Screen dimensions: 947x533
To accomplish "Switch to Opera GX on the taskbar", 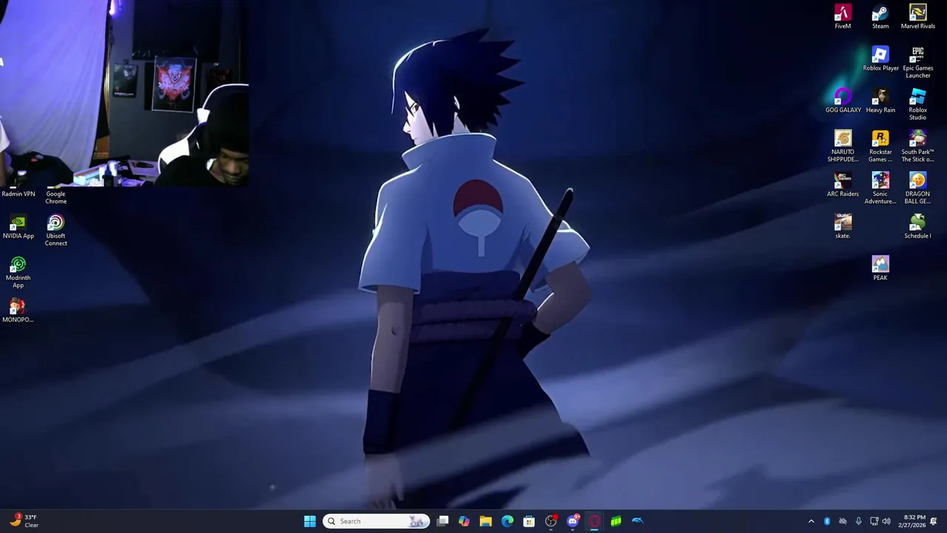I will click(x=594, y=521).
